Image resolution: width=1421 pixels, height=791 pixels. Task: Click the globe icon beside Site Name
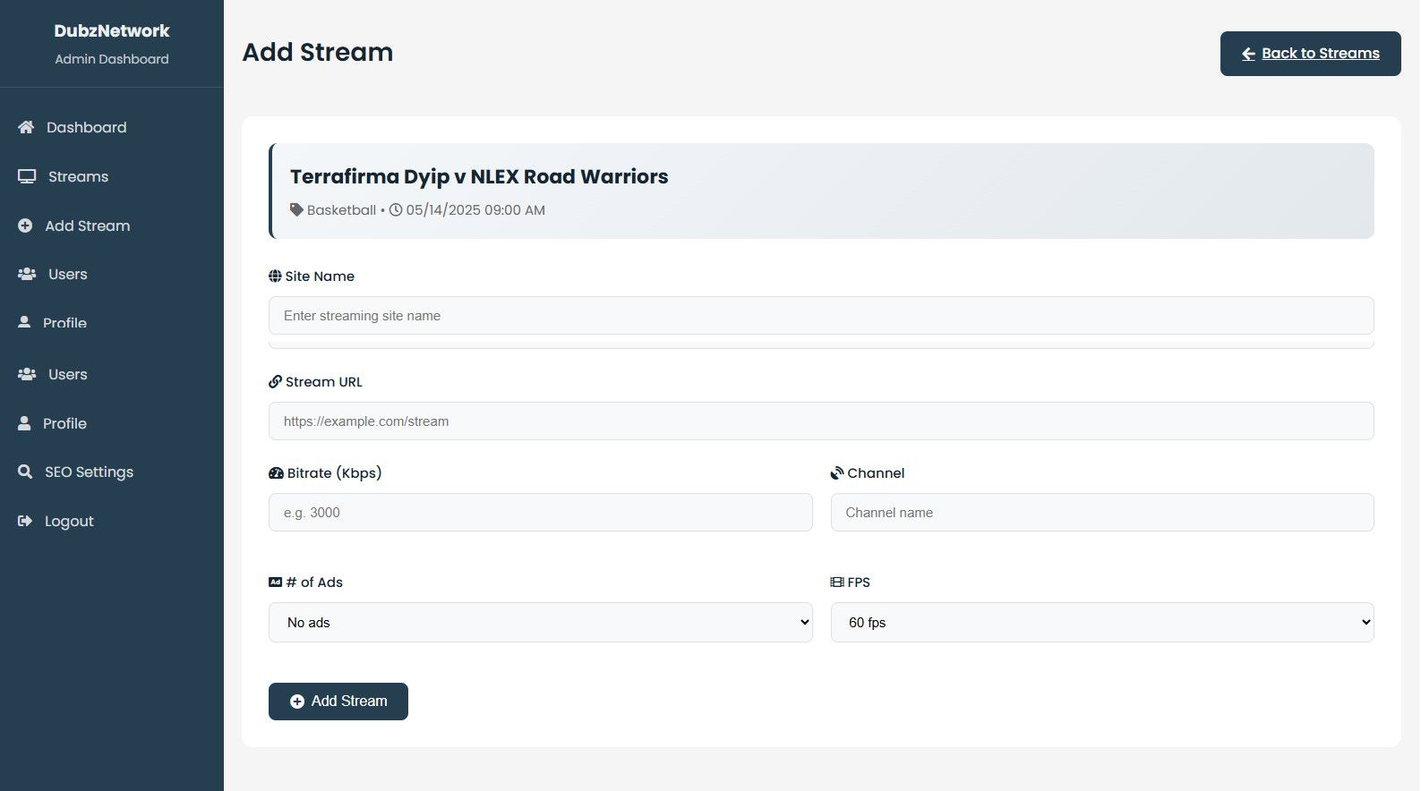pos(275,276)
